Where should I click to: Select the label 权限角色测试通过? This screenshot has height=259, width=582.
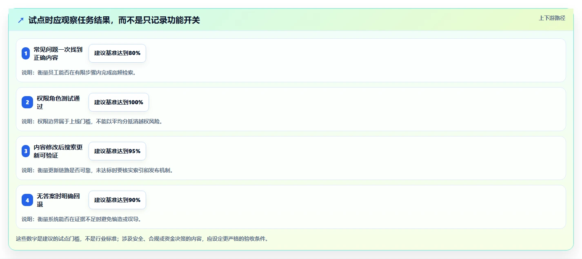58,102
